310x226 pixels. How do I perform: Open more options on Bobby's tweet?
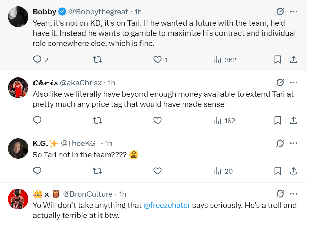pos(293,12)
